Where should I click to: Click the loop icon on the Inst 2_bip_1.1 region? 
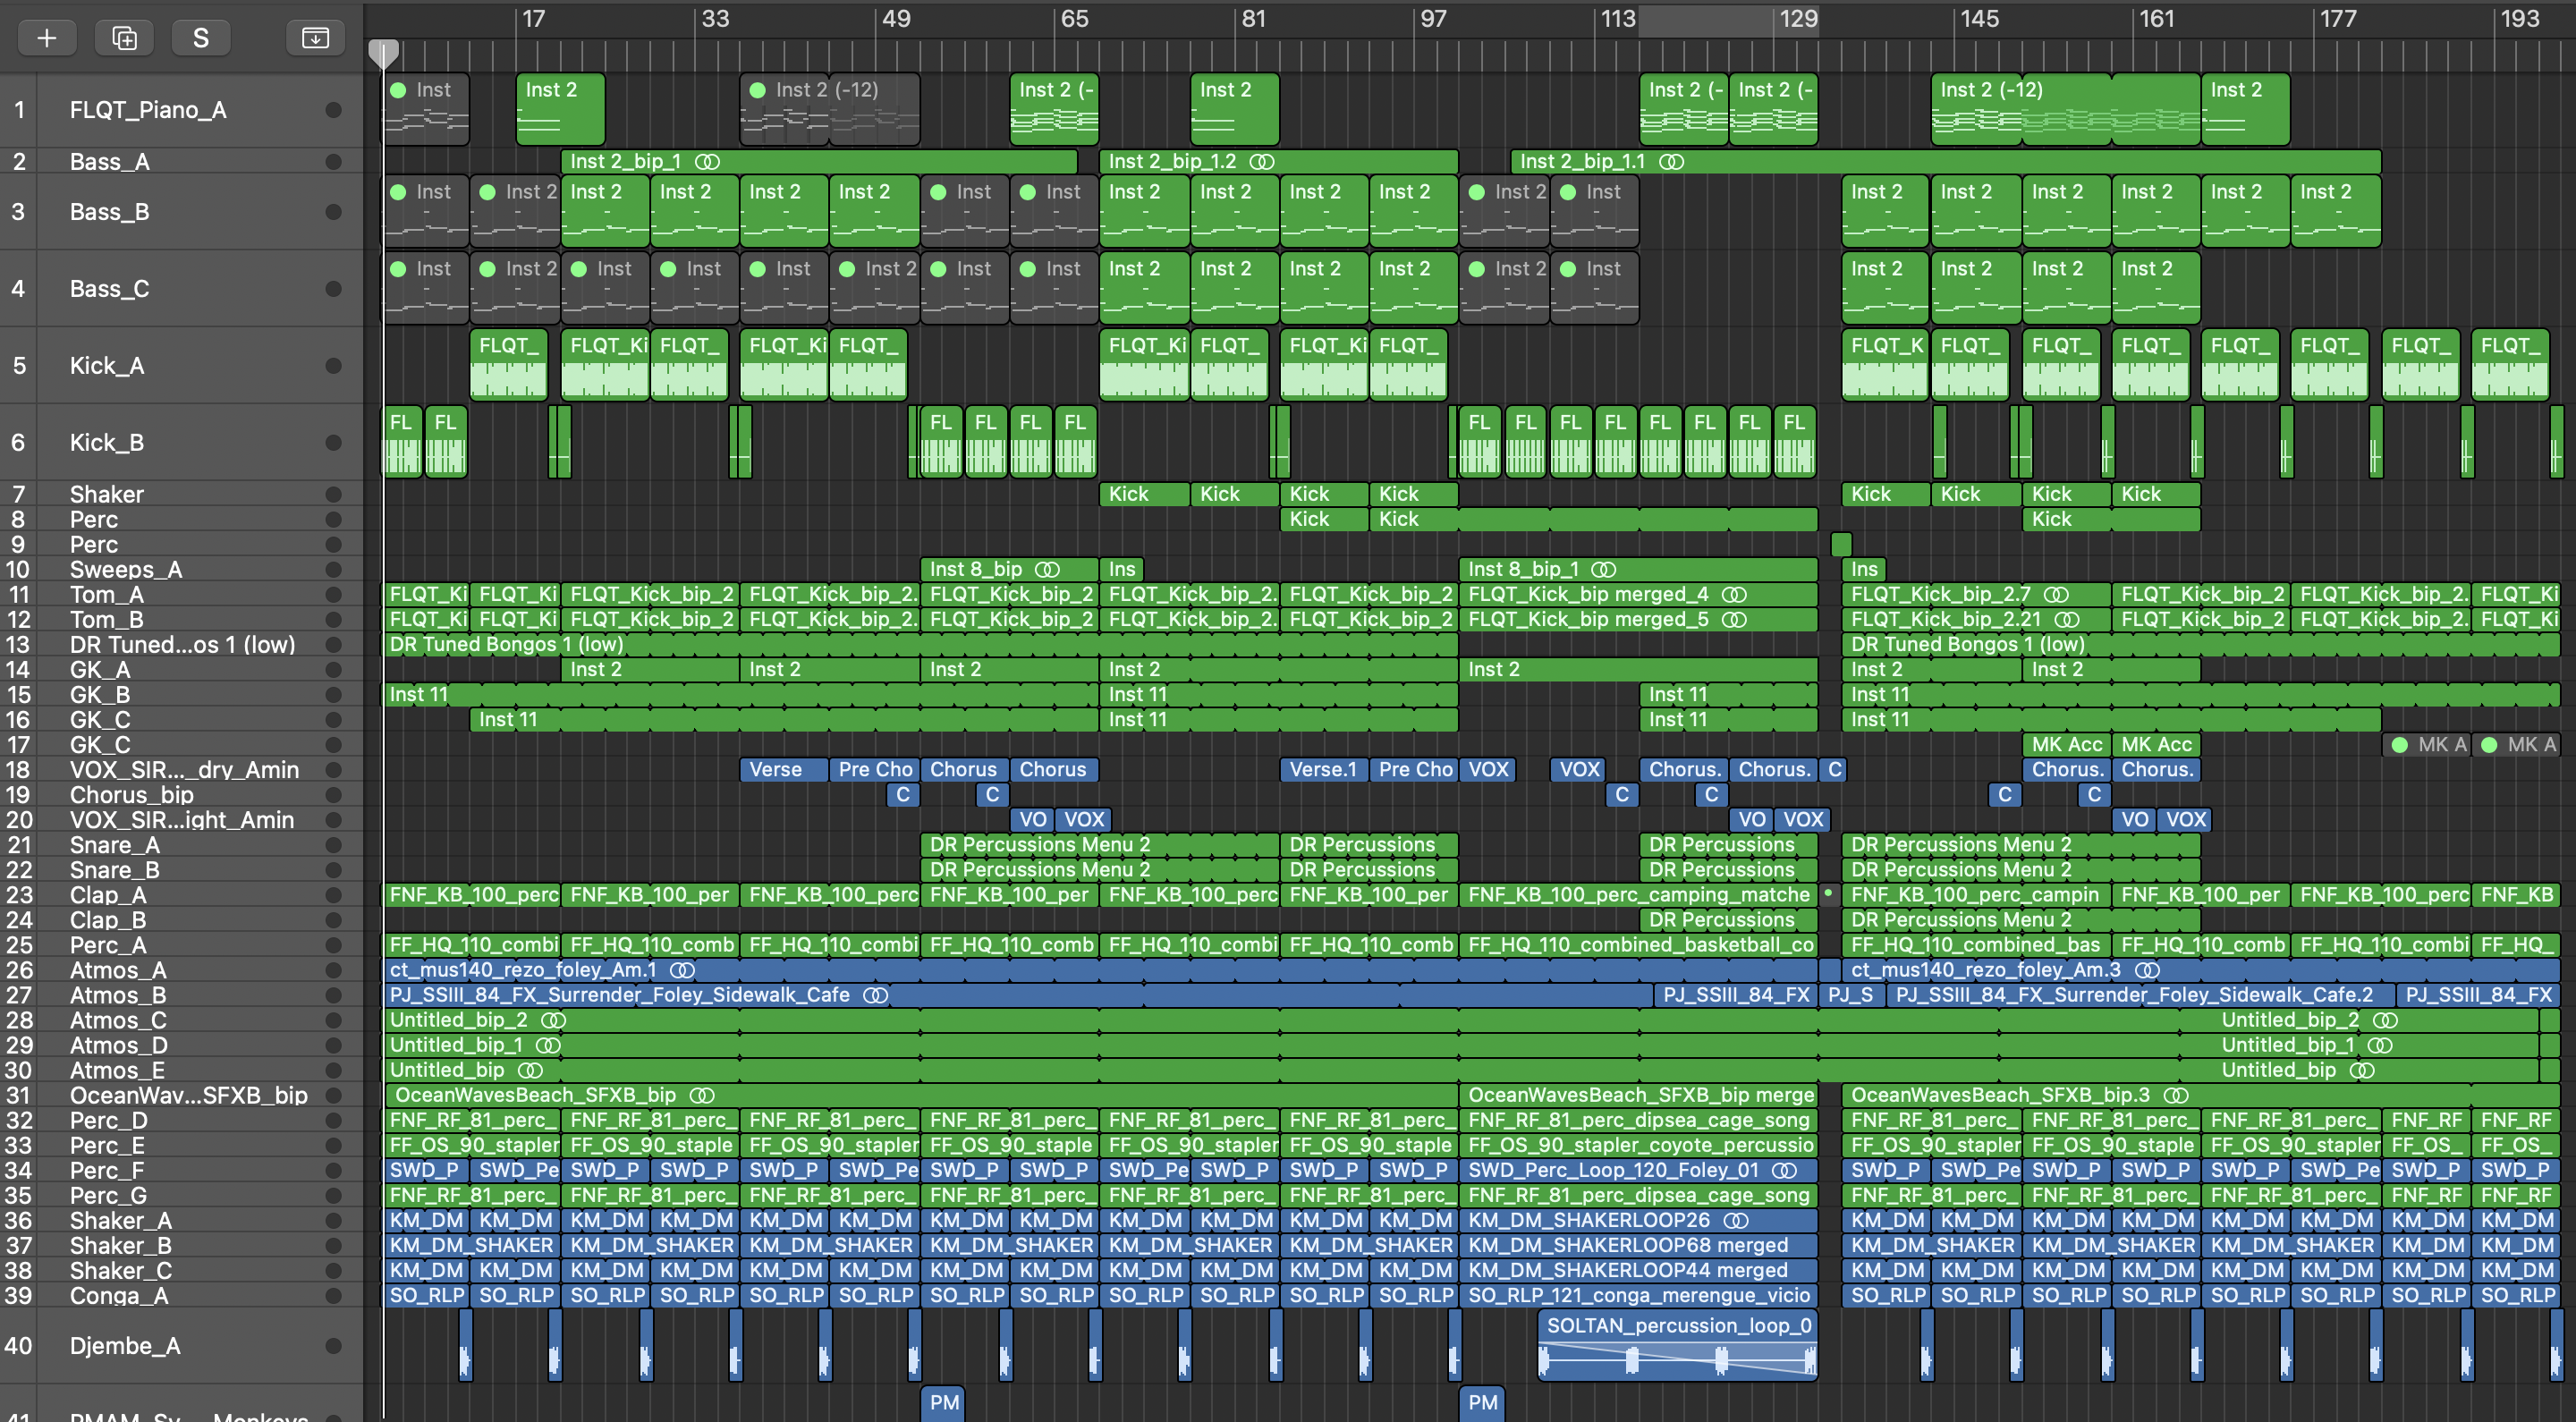1671,161
